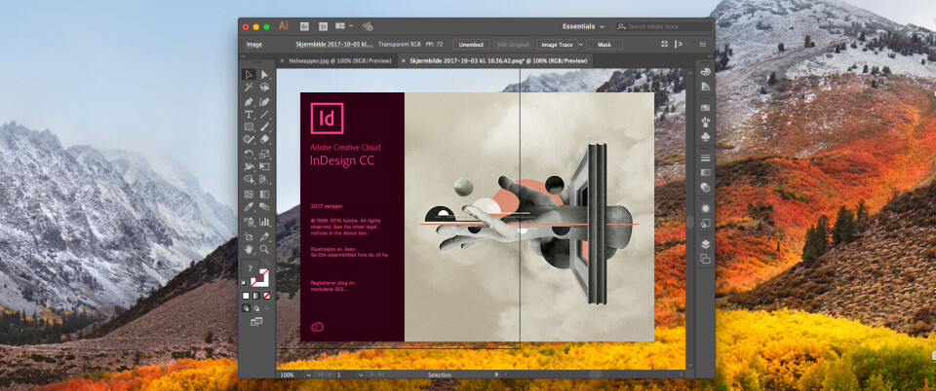Select the Free Transform tool

click(x=264, y=166)
